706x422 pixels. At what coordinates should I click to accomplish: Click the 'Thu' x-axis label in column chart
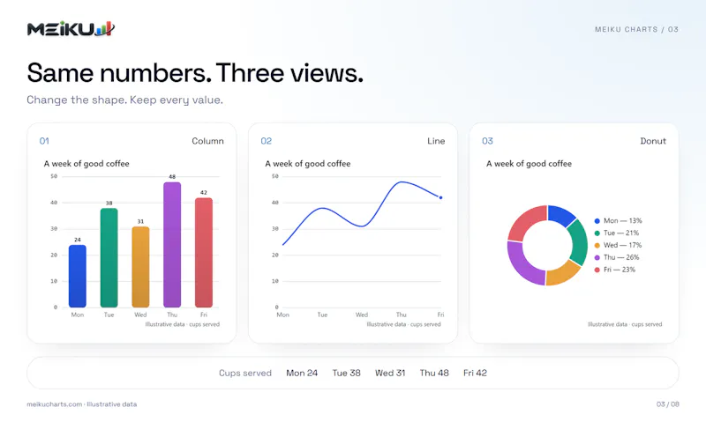point(172,315)
